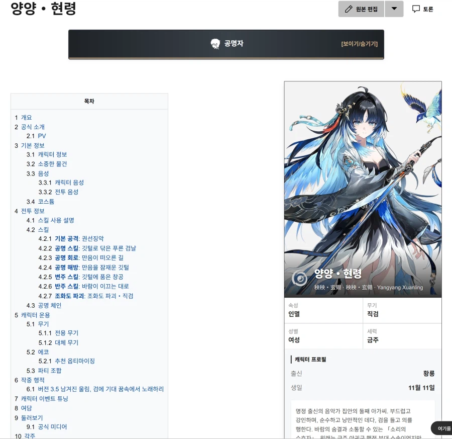
Task: Go to 개요 section in contents
Action: pyautogui.click(x=26, y=118)
